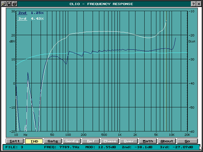The image size is (203, 152).
Task: Click the 30 dBV axis label
Action: [x=13, y=11]
